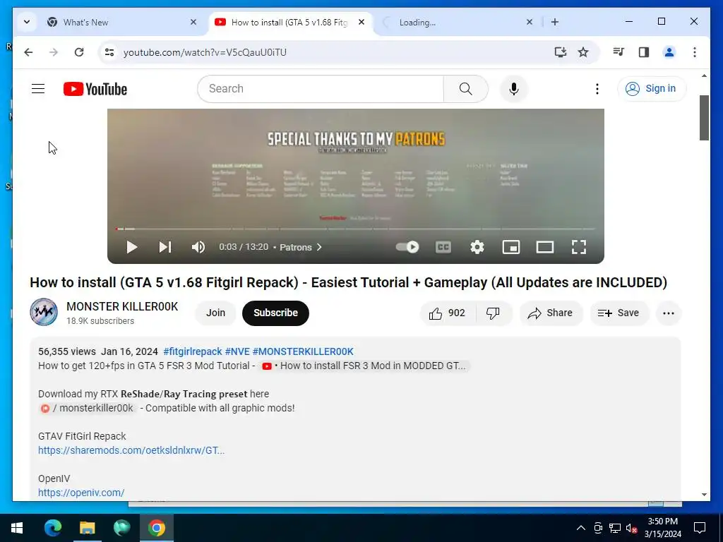The height and width of the screenshot is (542, 723).
Task: Join the MONSTER KILLER00K channel
Action: tap(215, 313)
